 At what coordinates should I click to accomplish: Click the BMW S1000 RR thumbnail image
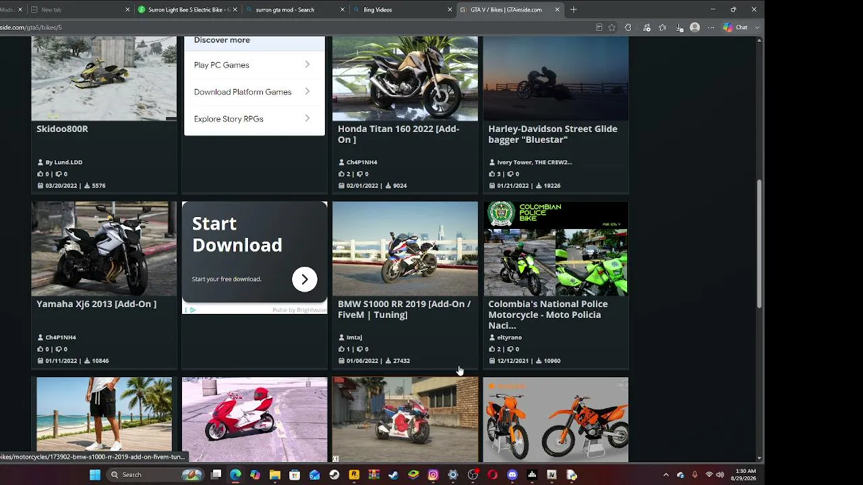405,249
